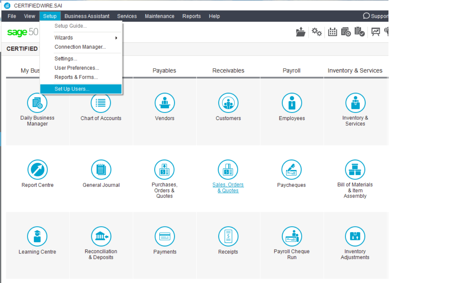Select Setup Guide... menu entry
Screen dimensions: 470x283
click(x=81, y=26)
